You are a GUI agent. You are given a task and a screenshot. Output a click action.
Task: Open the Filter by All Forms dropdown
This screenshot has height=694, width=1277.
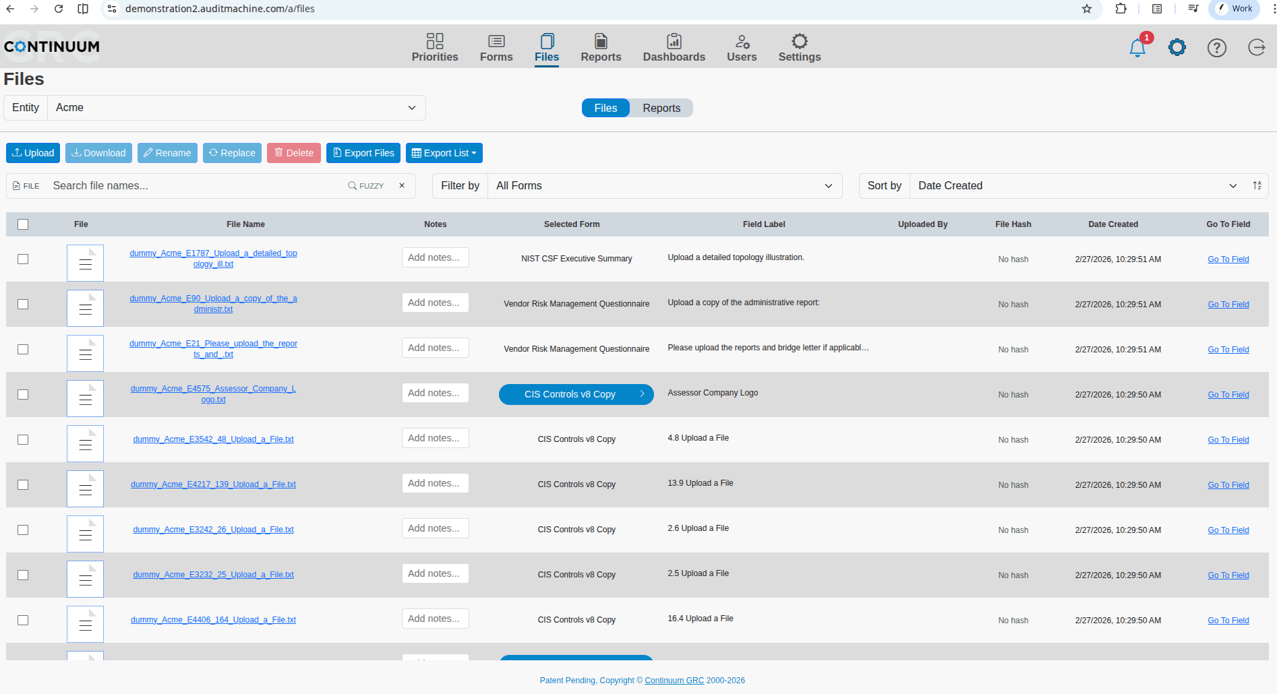664,186
